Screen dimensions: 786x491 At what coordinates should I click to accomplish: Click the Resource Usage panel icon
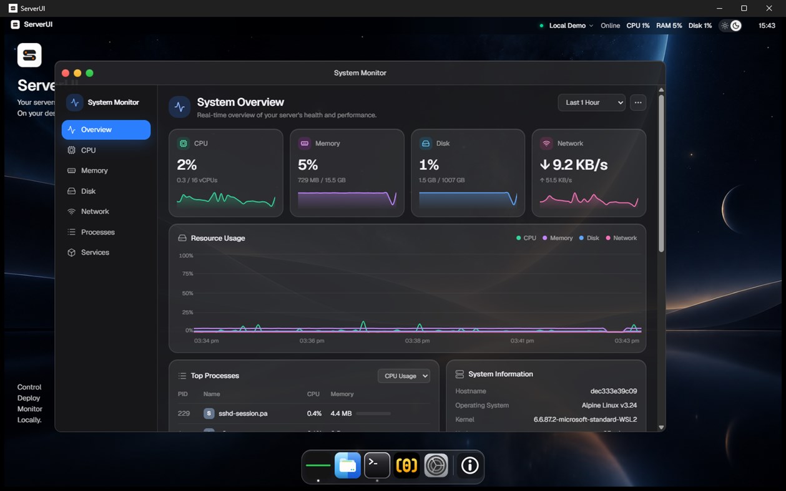(182, 238)
